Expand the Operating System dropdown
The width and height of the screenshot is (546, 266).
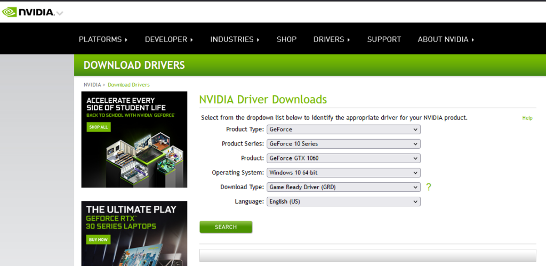[344, 173]
